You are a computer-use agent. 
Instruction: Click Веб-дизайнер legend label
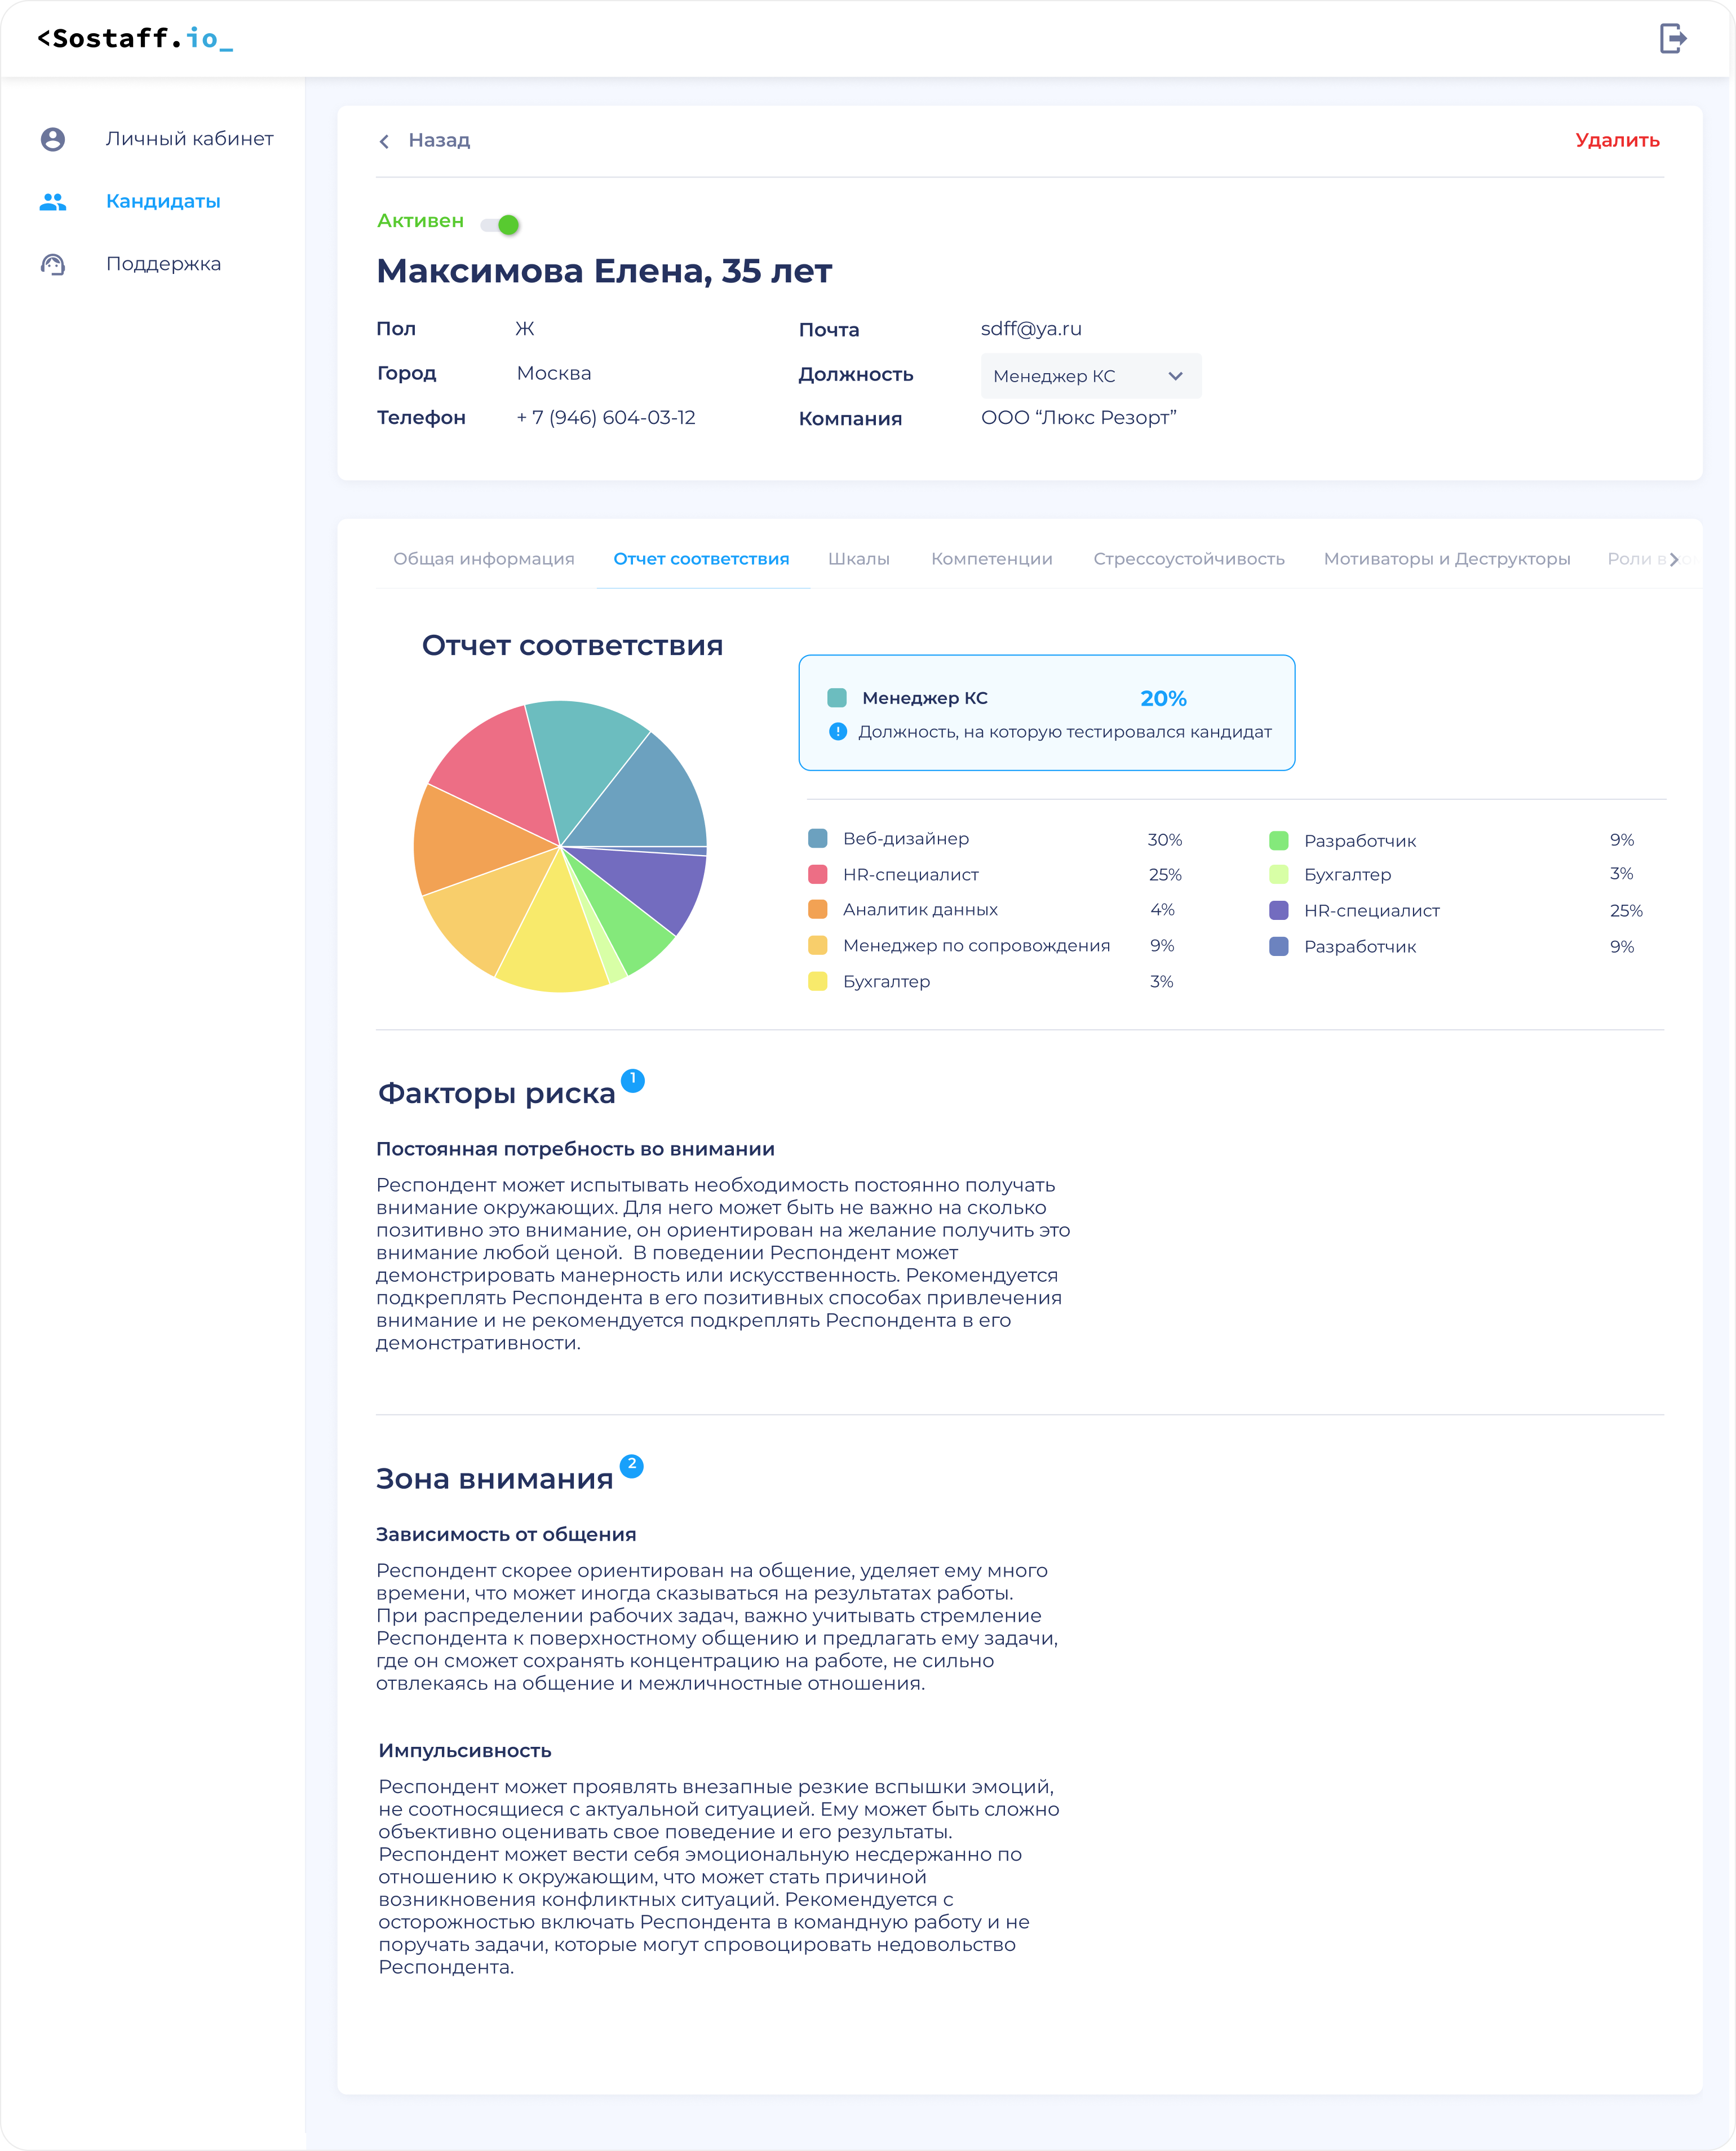pos(906,839)
